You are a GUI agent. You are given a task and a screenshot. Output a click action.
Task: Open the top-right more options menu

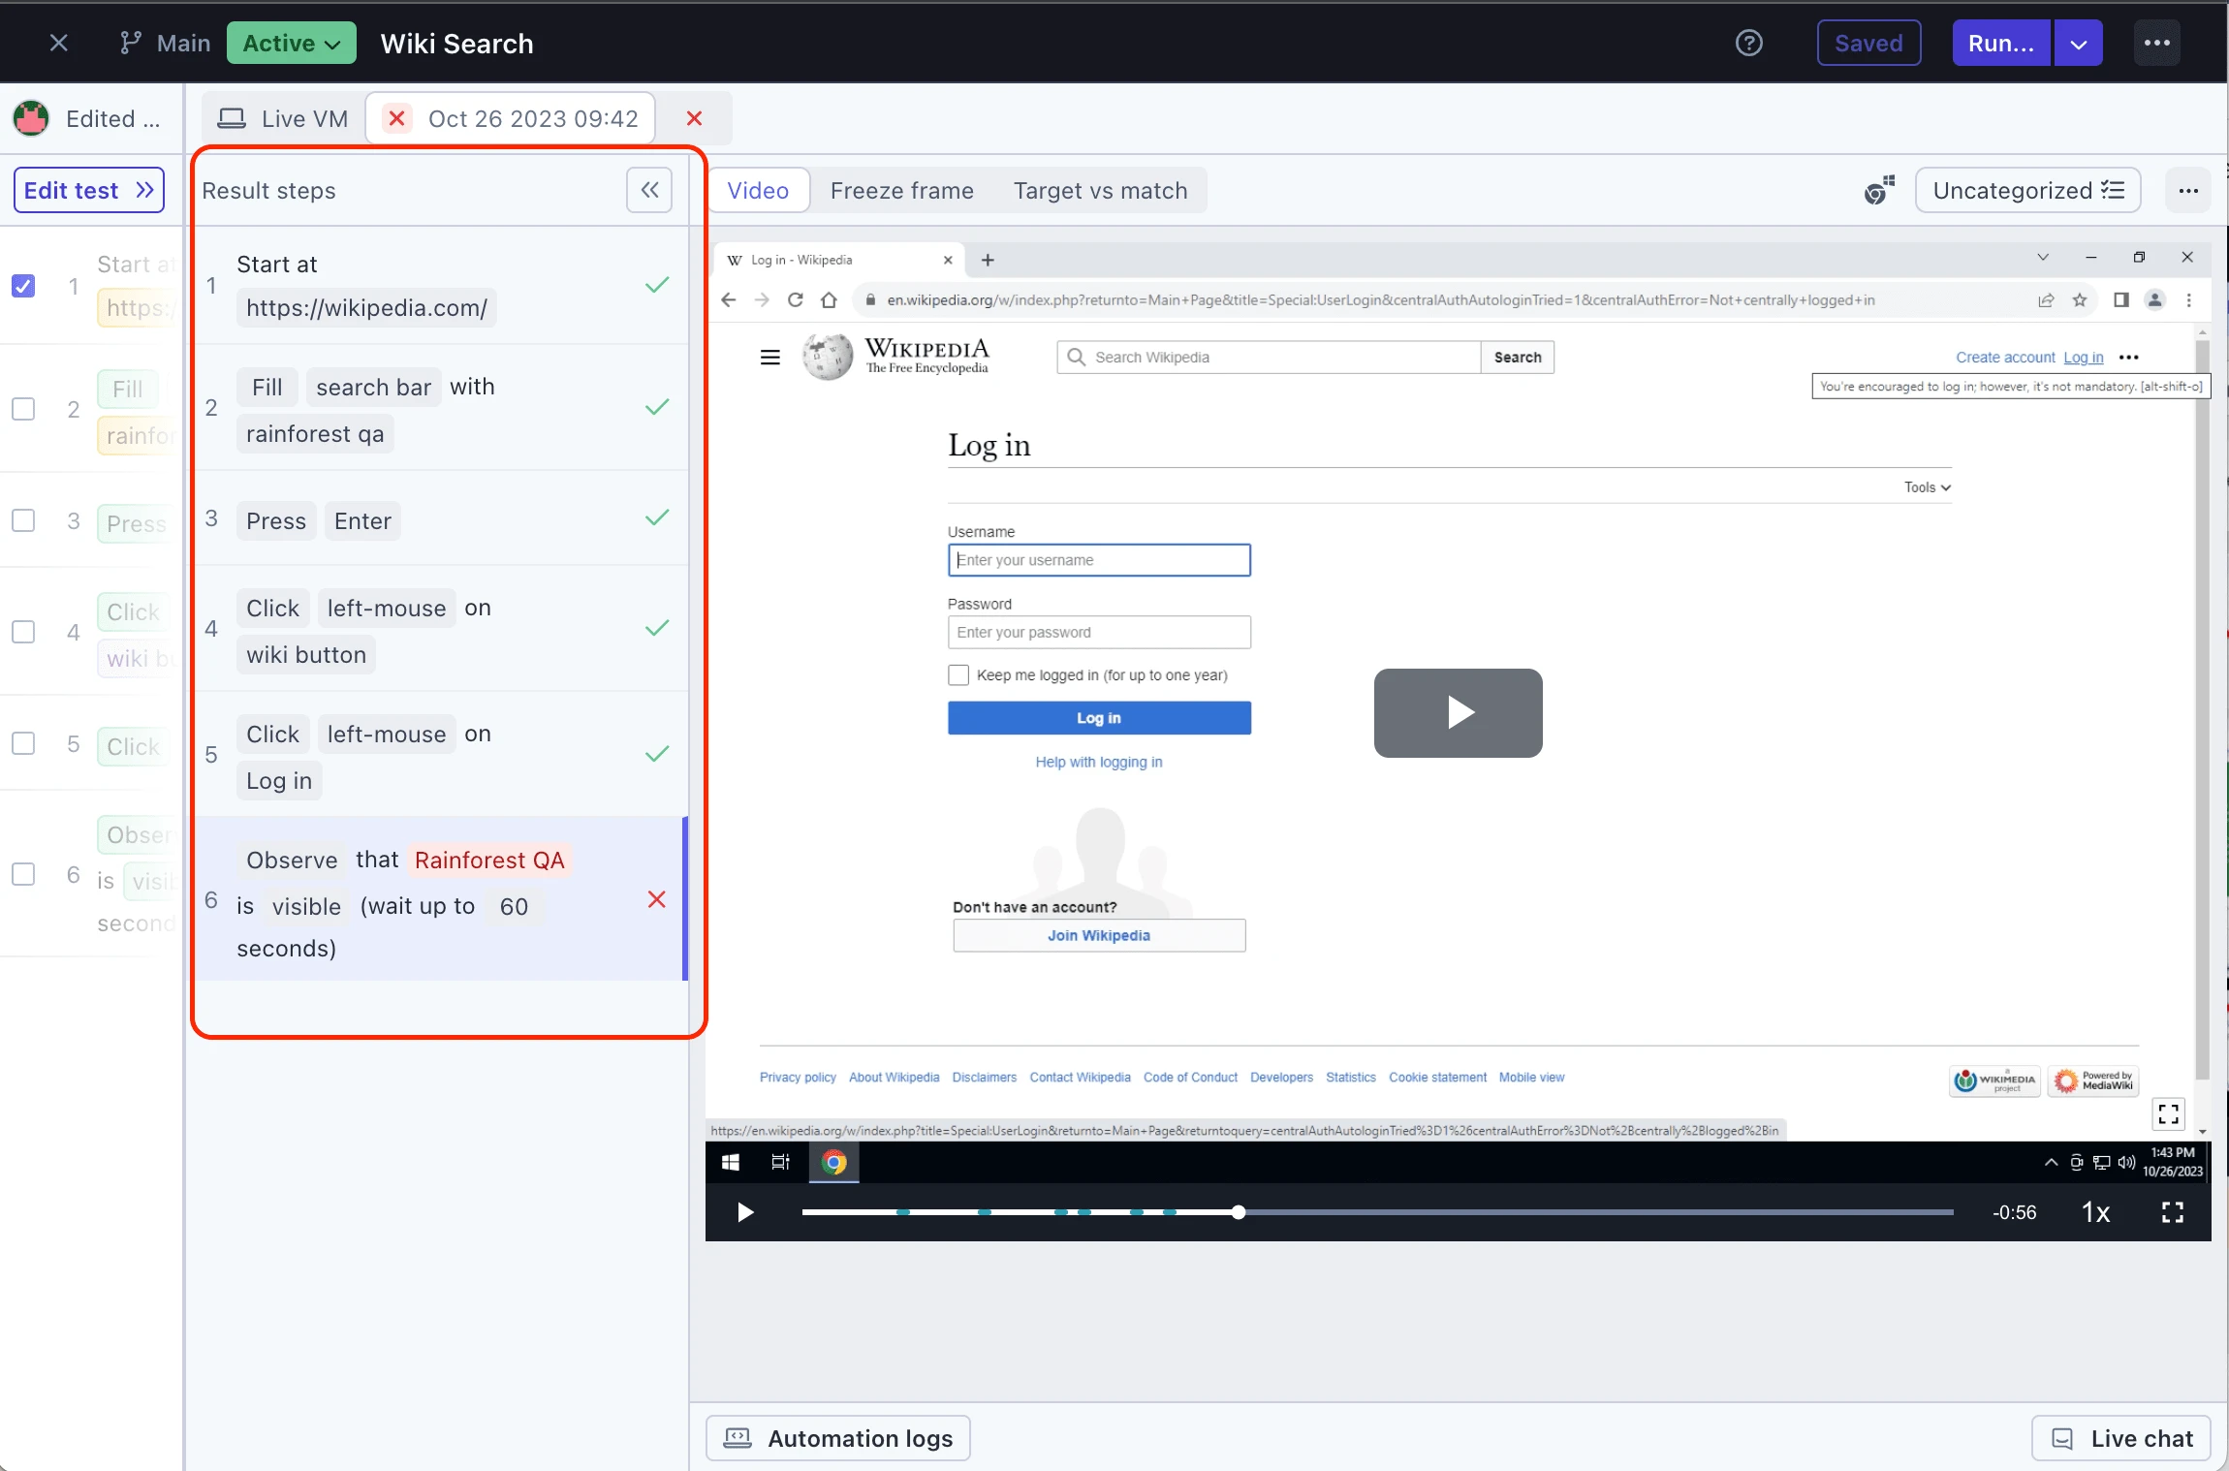point(2156,44)
